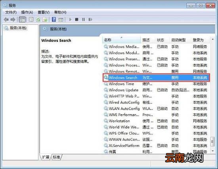Sort by the 状态 column header
The height and width of the screenshot is (169, 218).
(x=162, y=40)
